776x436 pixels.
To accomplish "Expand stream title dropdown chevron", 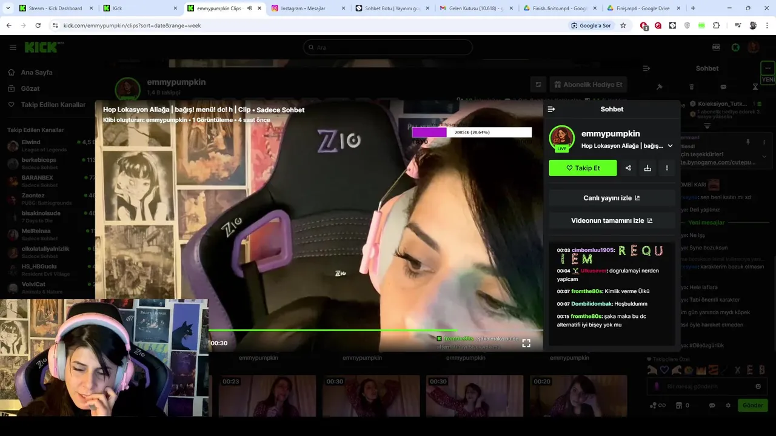I will click(x=670, y=146).
